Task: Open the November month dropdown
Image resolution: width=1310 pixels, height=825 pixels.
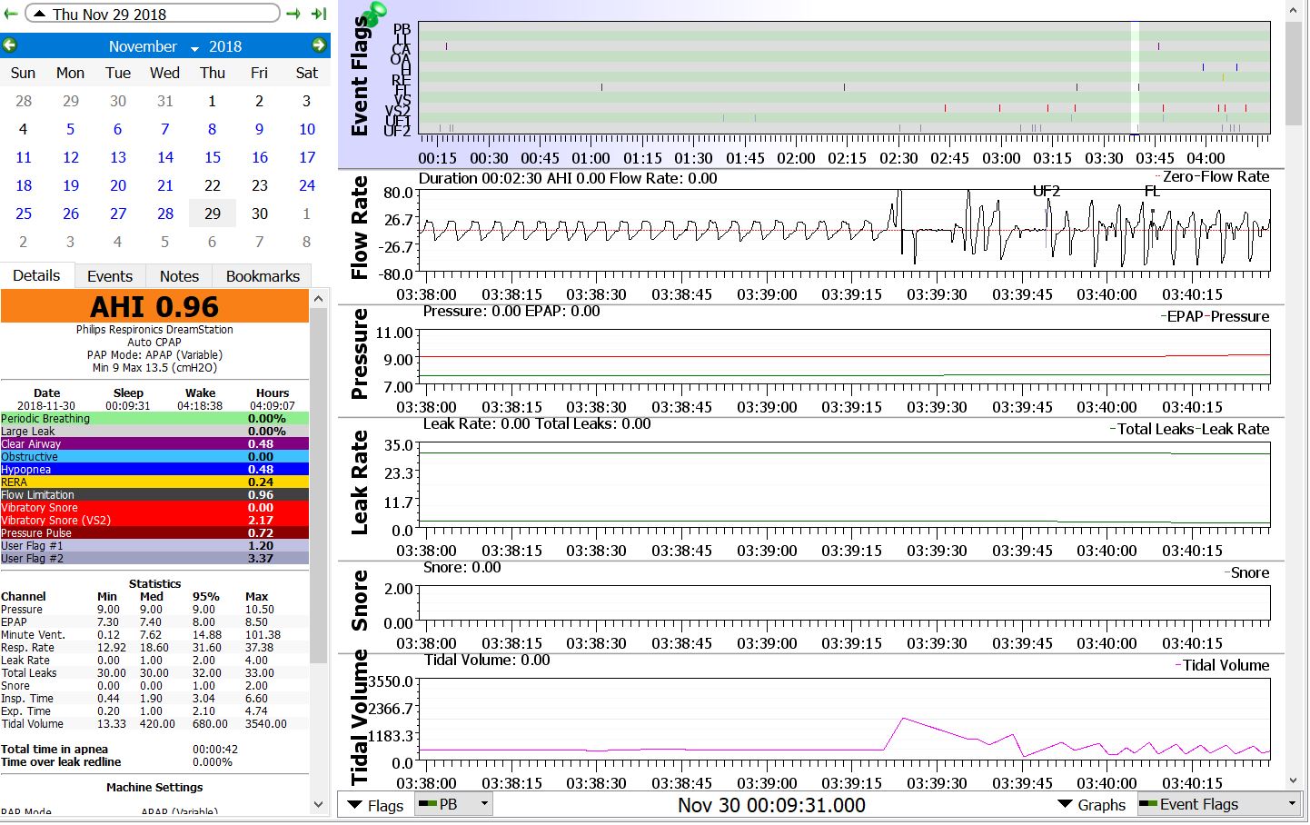Action: 153,46
